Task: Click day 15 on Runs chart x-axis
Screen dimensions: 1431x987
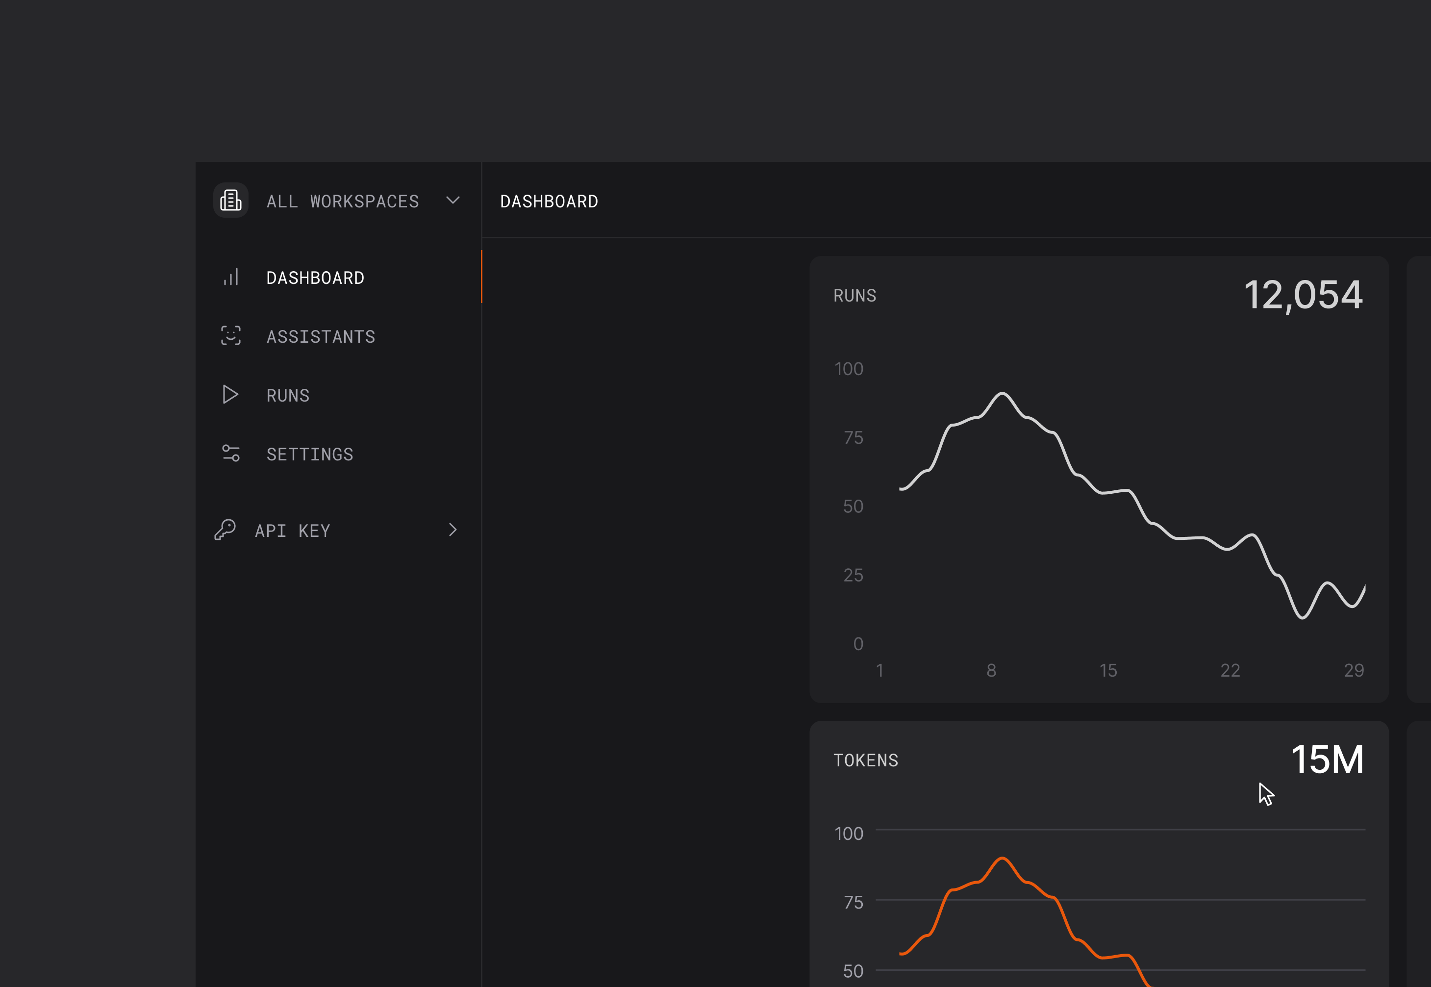Action: 1108,670
